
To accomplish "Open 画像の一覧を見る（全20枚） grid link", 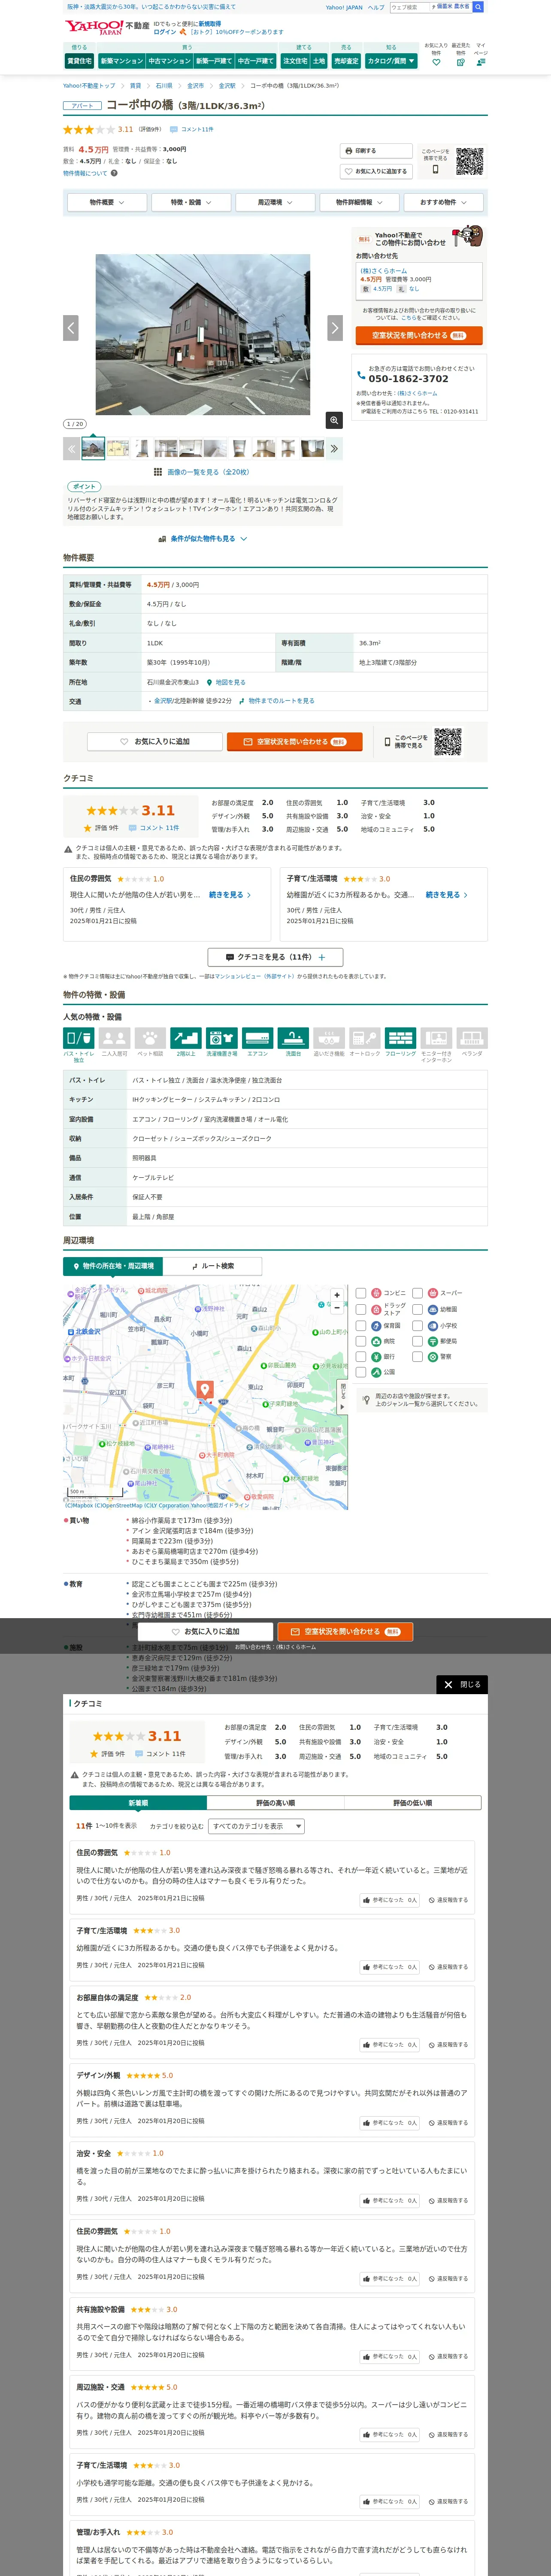I will tap(202, 472).
